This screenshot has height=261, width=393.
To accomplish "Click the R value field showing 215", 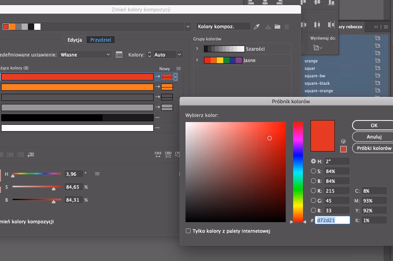I will point(337,191).
